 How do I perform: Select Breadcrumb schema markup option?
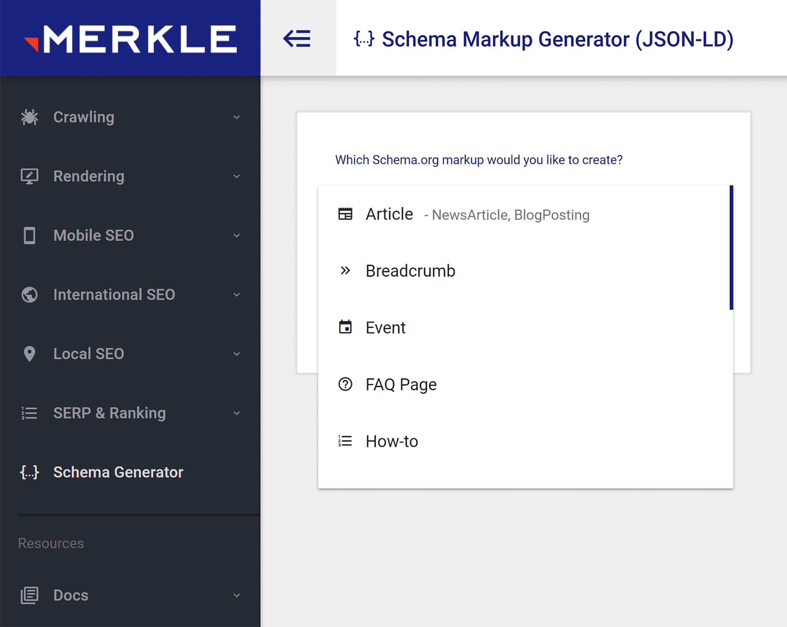[411, 270]
